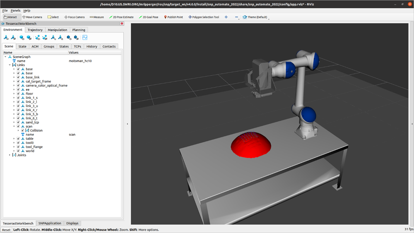The width and height of the screenshot is (414, 233).
Task: Activate the Focus Camera tool
Action: (x=75, y=17)
